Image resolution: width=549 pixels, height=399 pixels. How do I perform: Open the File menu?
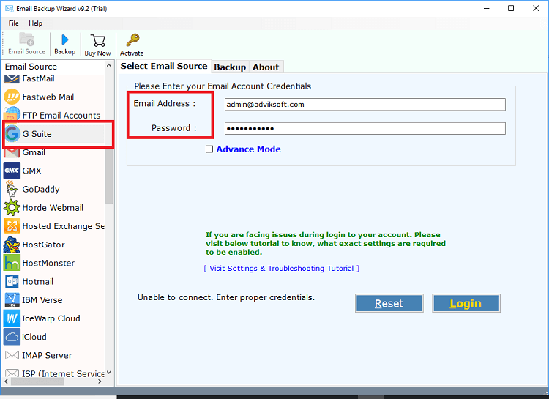click(x=14, y=23)
